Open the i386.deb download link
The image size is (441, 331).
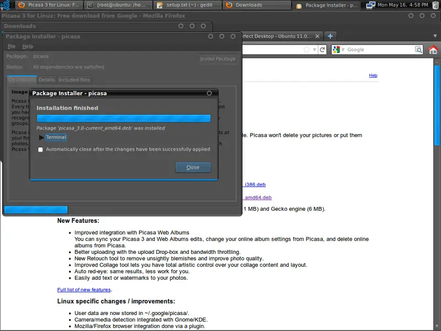pyautogui.click(x=254, y=184)
